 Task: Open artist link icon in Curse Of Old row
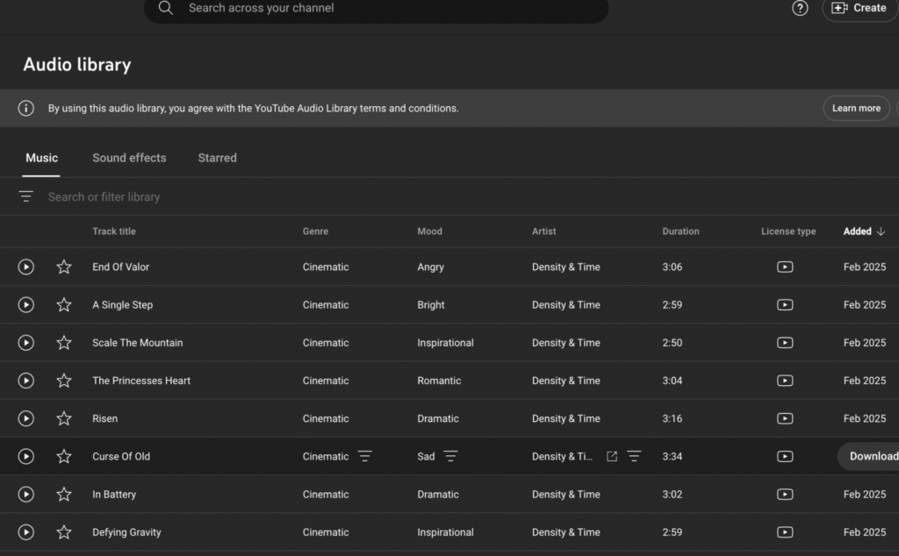(612, 456)
